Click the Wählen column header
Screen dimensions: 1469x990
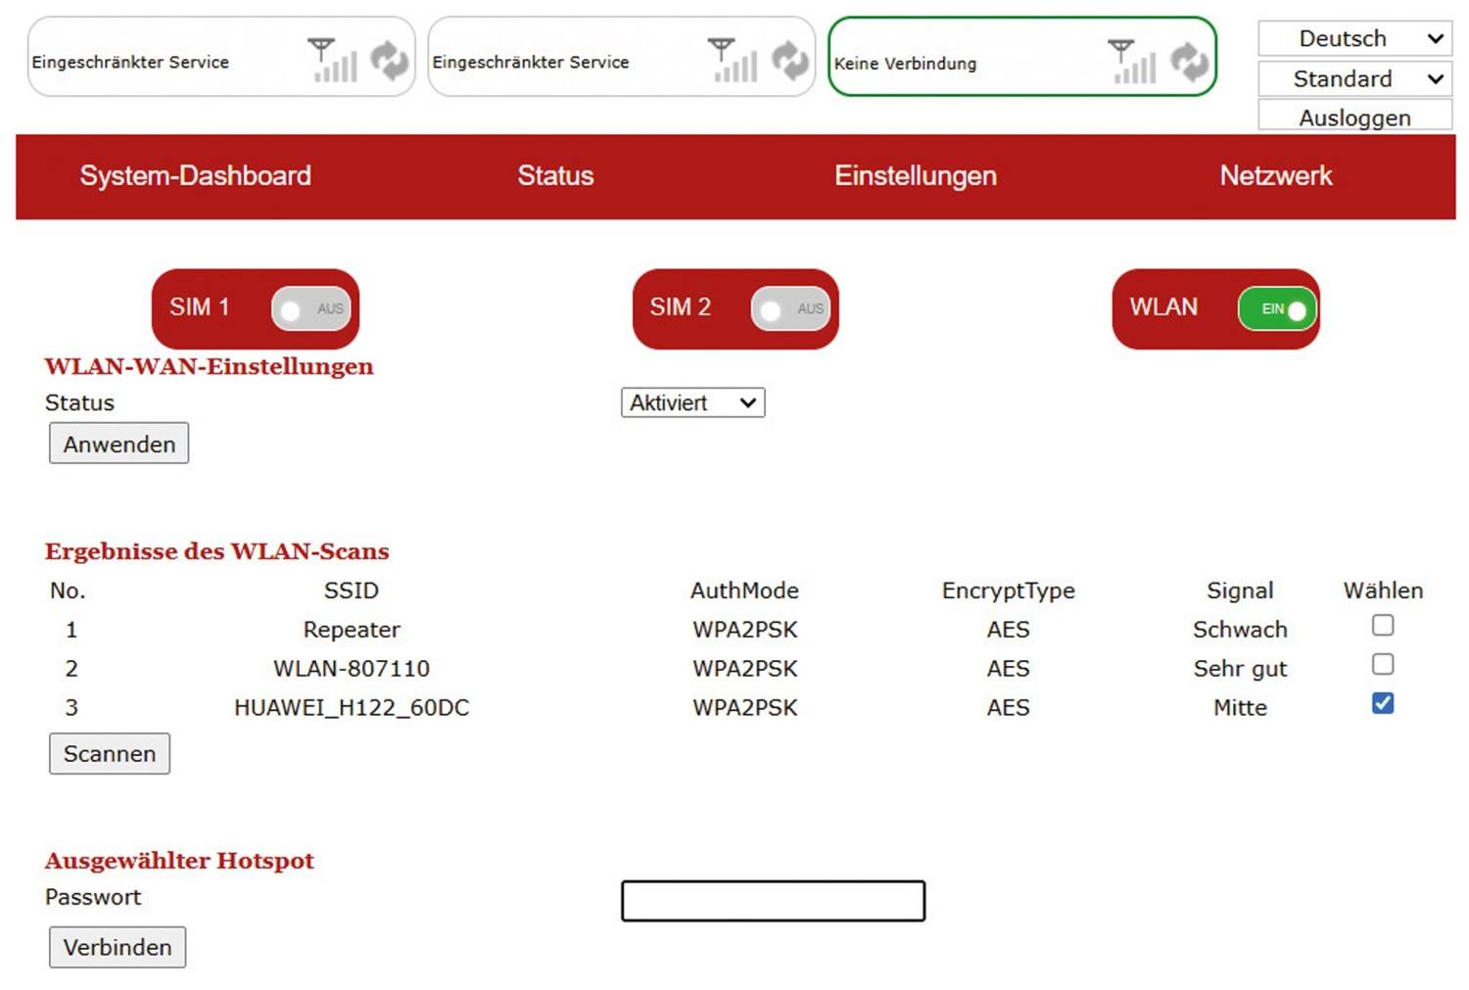click(1383, 590)
